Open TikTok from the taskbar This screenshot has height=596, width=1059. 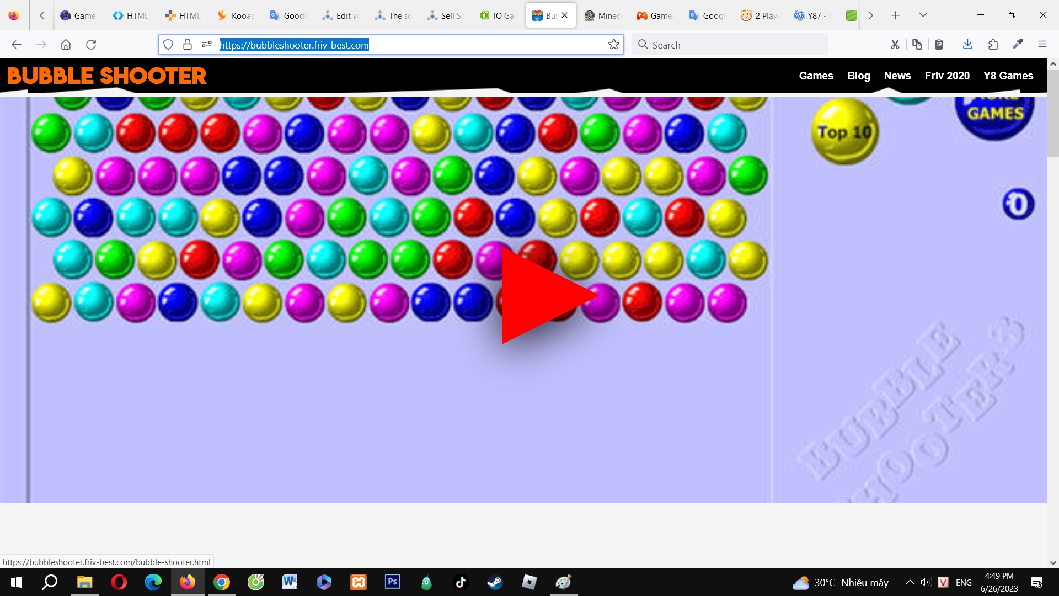tap(461, 582)
